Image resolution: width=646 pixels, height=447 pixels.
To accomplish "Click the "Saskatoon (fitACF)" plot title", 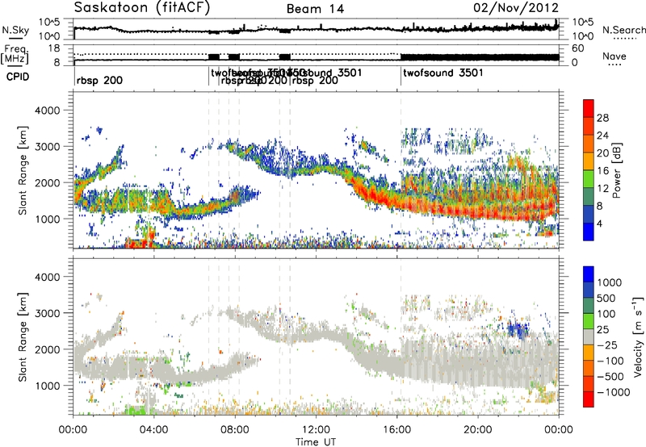I will [142, 8].
